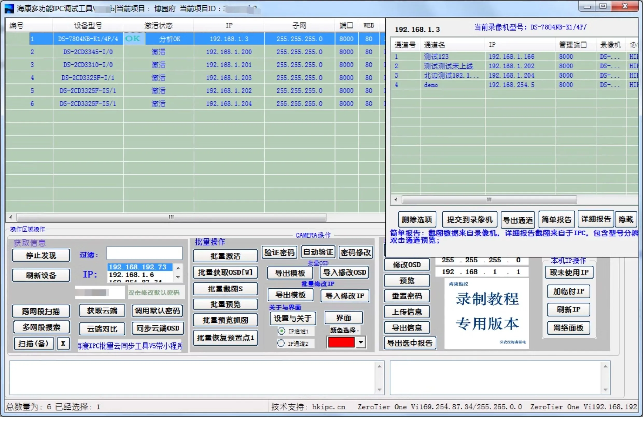Image resolution: width=643 pixels, height=446 pixels.
Task: Click the app logo icon in title bar
Action: (9, 8)
